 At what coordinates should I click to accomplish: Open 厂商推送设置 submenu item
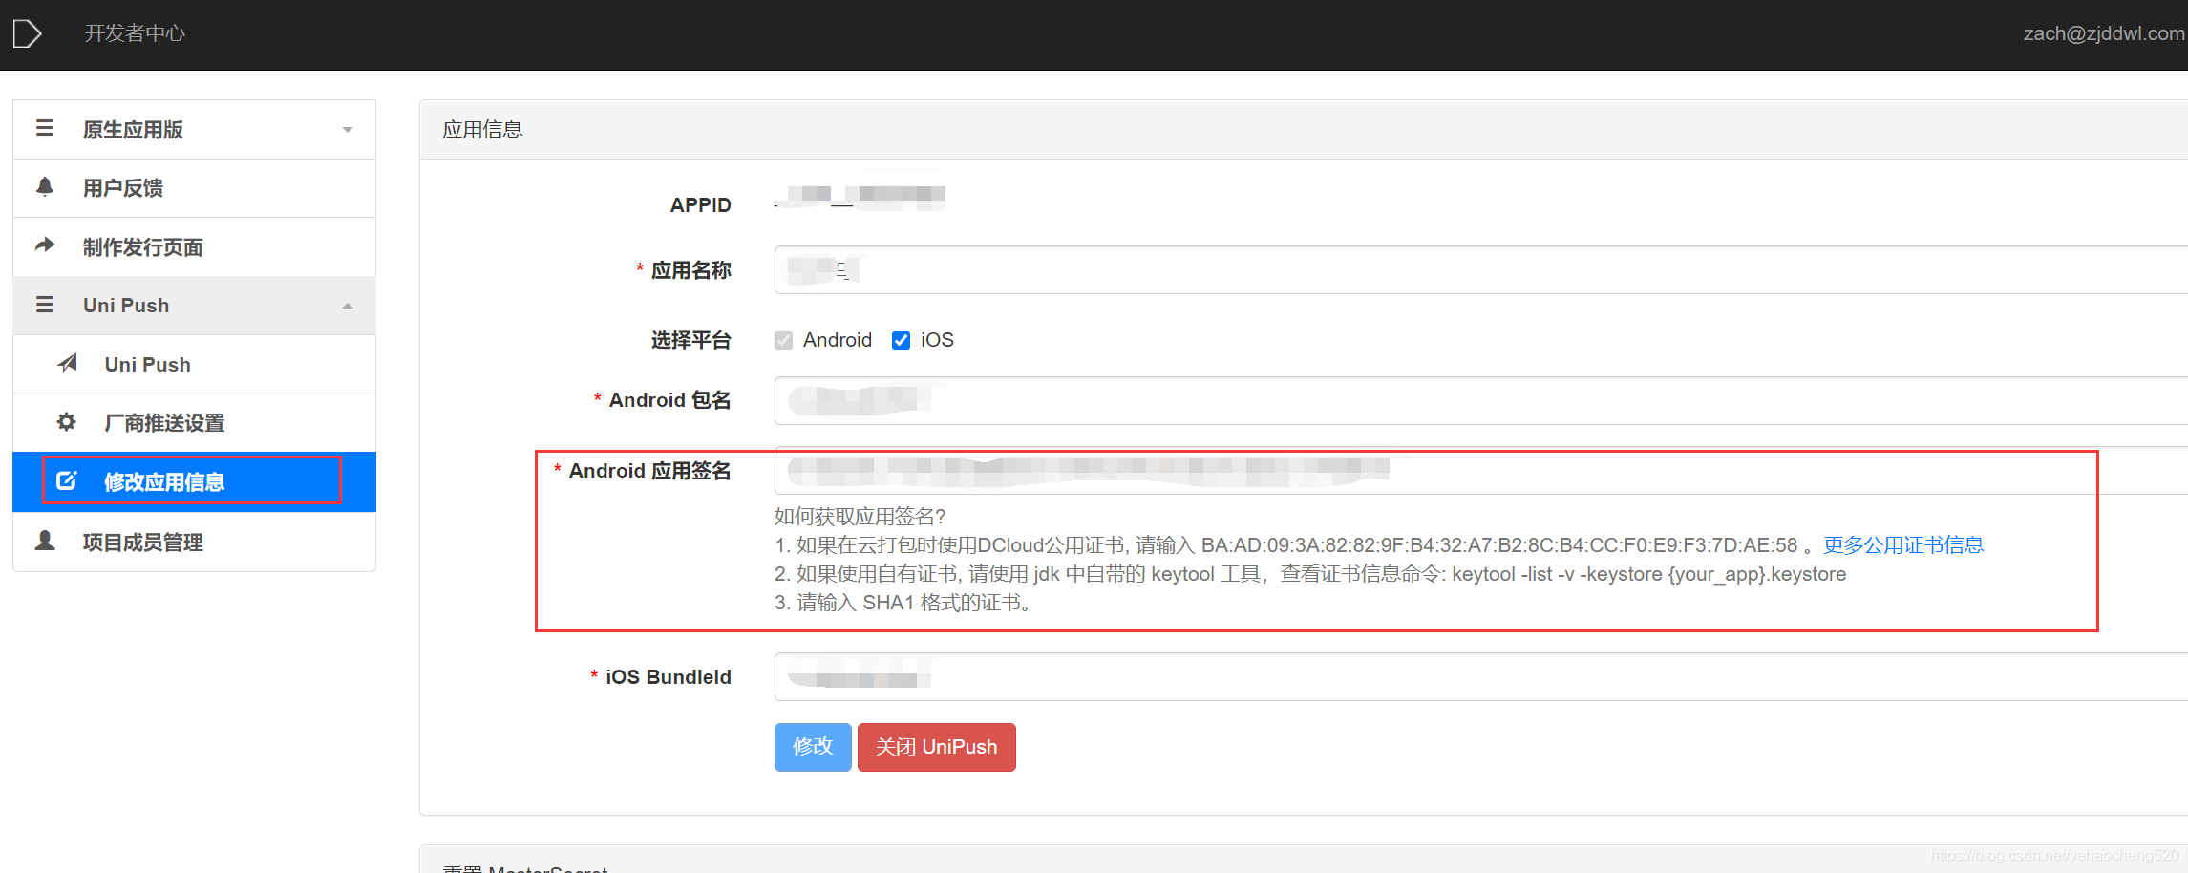pos(194,423)
